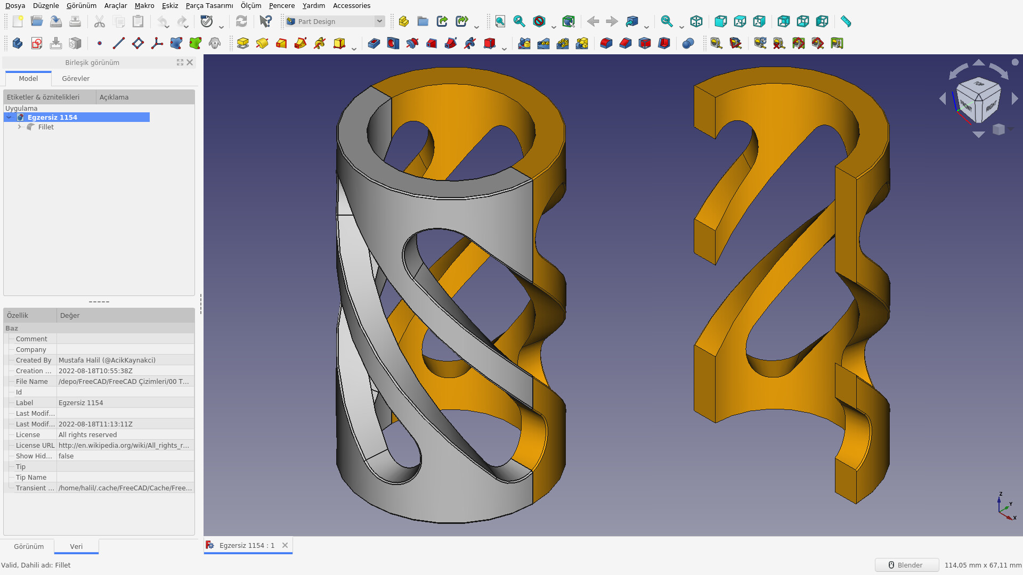The image size is (1023, 575).
Task: Collapse the Egzersiz 1154 tree item
Action: [9, 117]
